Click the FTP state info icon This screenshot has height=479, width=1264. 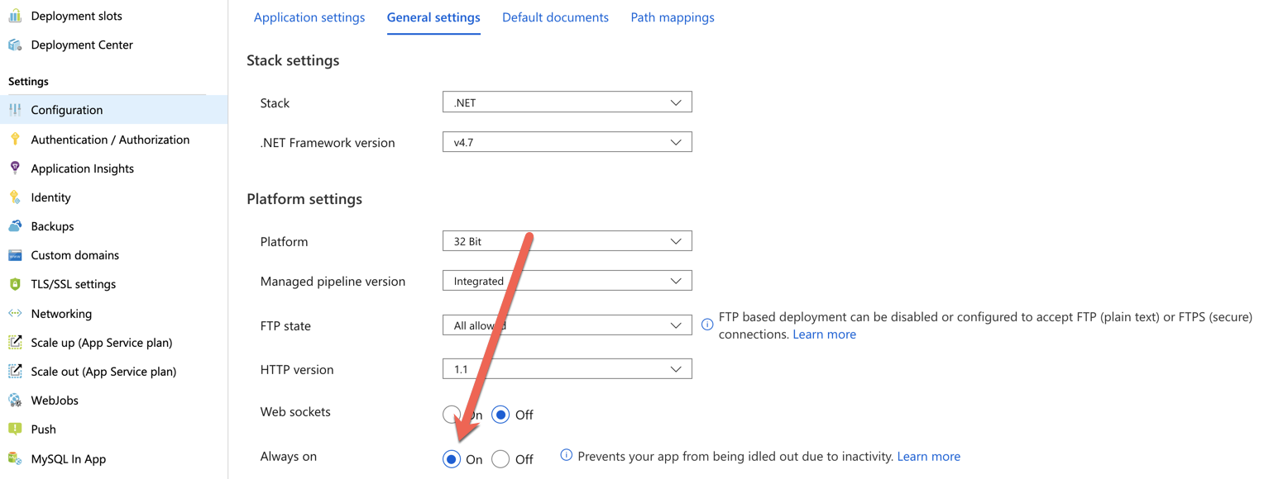click(x=707, y=325)
